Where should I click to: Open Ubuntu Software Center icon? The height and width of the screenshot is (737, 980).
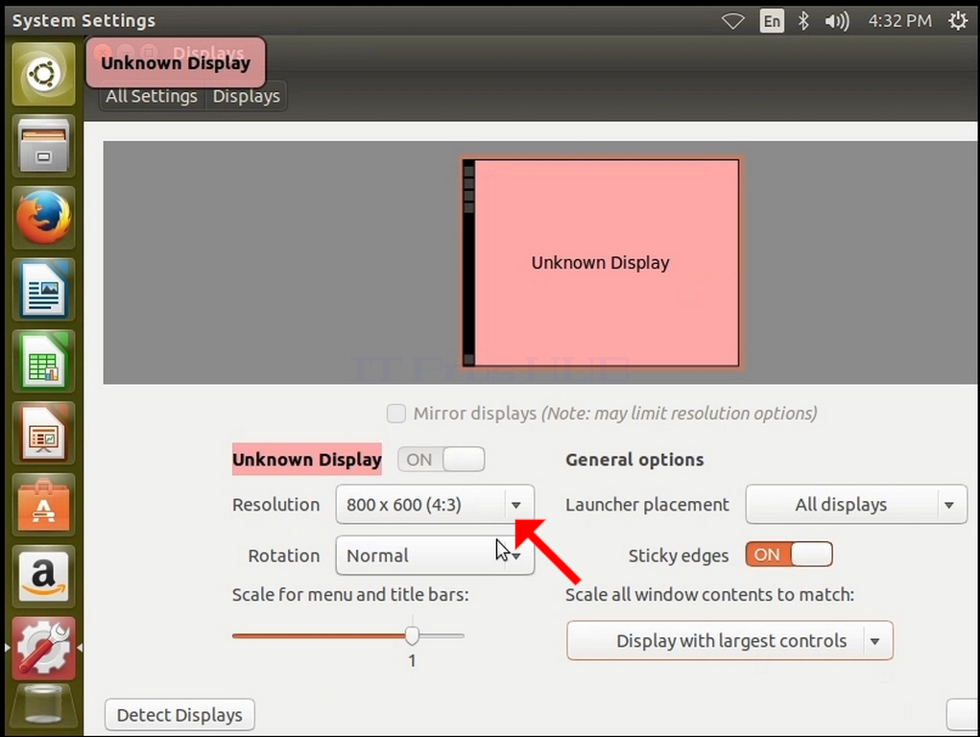(43, 505)
